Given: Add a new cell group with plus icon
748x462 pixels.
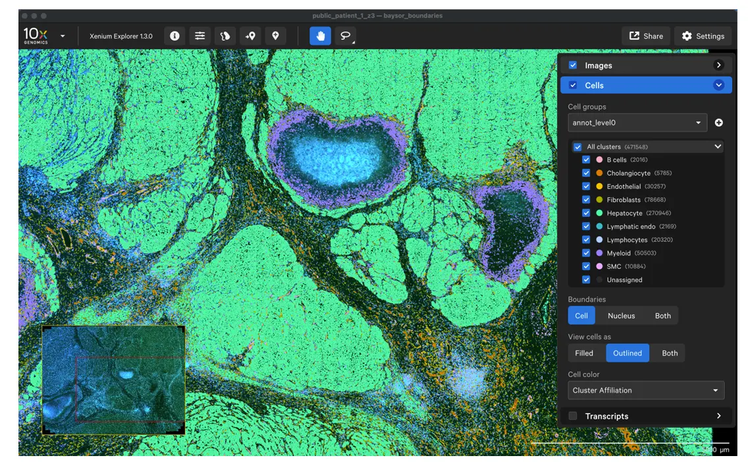Looking at the screenshot, I should (x=718, y=123).
